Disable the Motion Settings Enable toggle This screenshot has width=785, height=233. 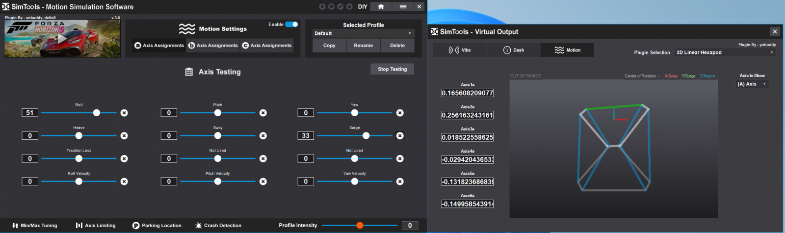pyautogui.click(x=292, y=25)
